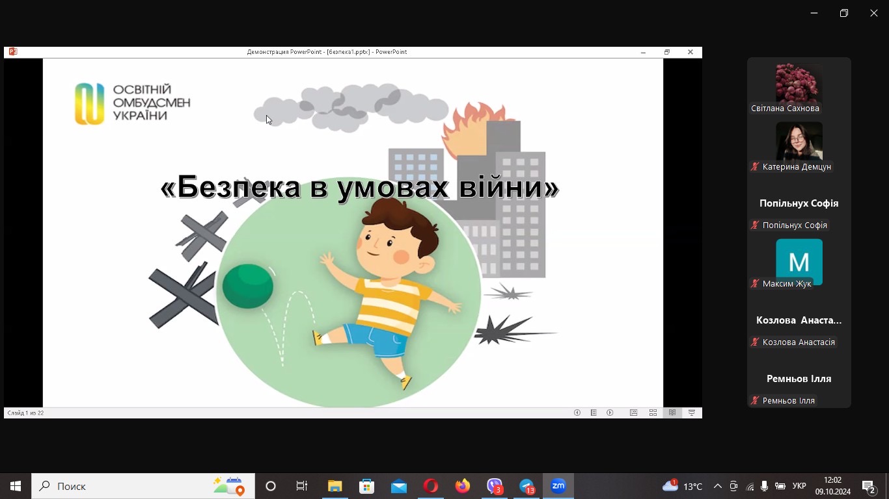Start Slide Show from status bar icon
This screenshot has width=889, height=499.
(692, 413)
